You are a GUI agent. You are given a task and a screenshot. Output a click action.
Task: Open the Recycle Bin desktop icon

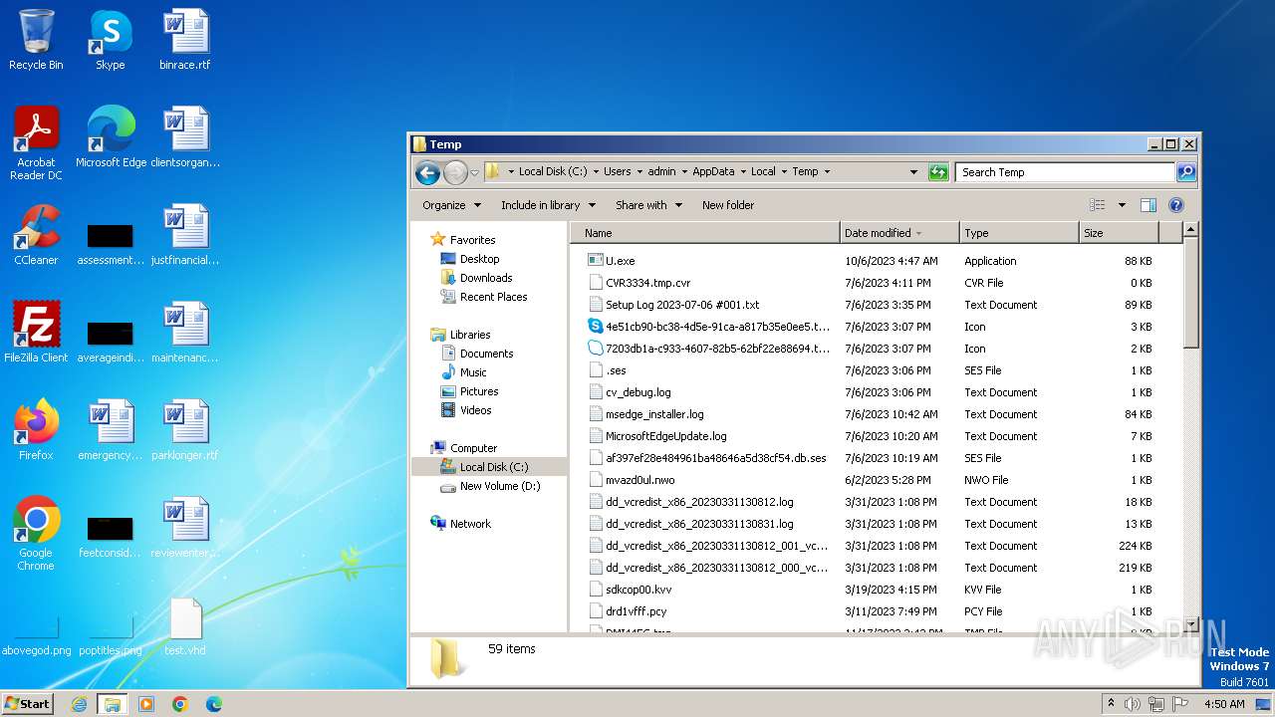(36, 40)
